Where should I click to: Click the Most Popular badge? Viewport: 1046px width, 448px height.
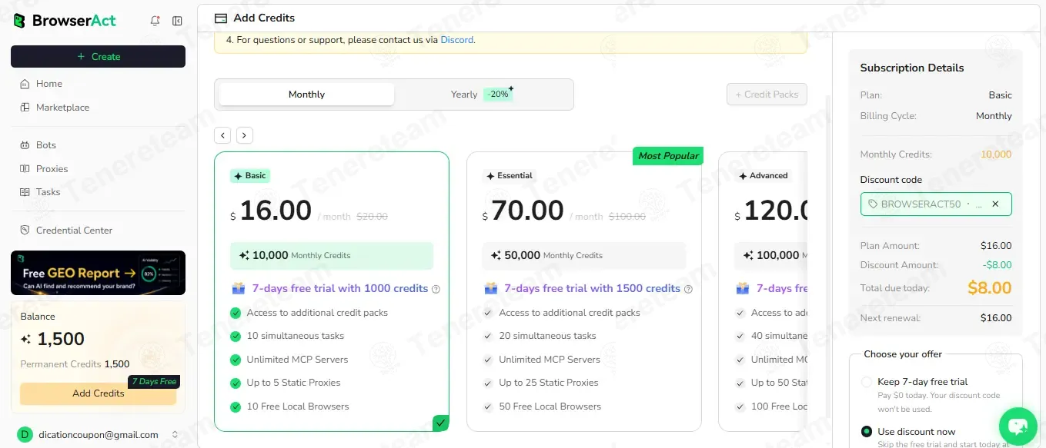pyautogui.click(x=668, y=156)
